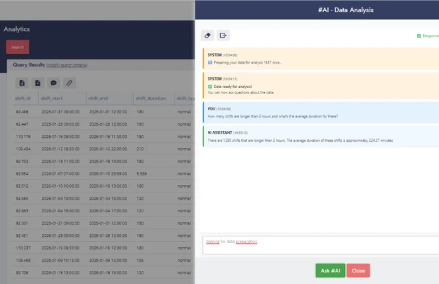This screenshot has width=439, height=284.
Task: Click the copy link chain icon
Action: click(69, 83)
